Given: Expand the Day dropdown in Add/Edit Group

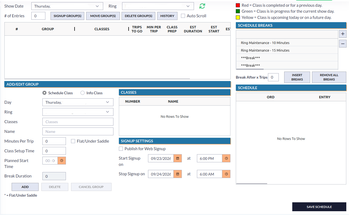Looking at the screenshot, I should click(78, 102).
